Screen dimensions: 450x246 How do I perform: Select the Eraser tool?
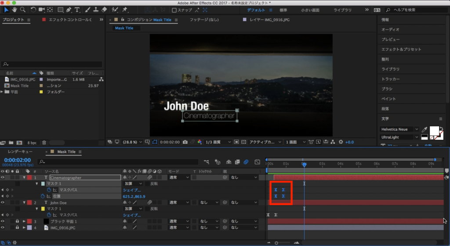104,9
